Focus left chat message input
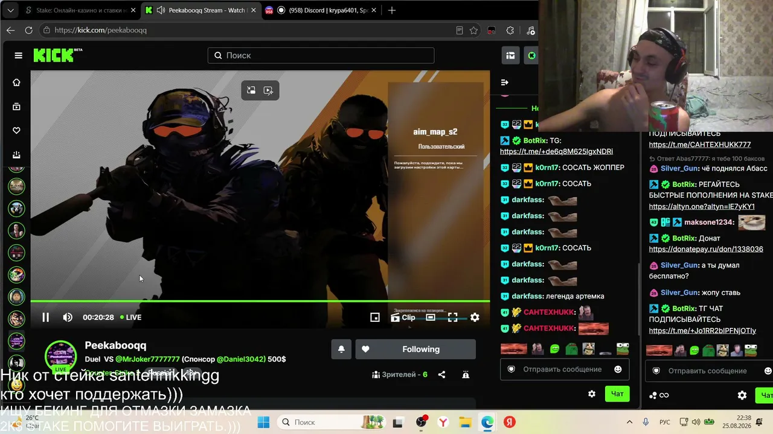 [x=562, y=369]
